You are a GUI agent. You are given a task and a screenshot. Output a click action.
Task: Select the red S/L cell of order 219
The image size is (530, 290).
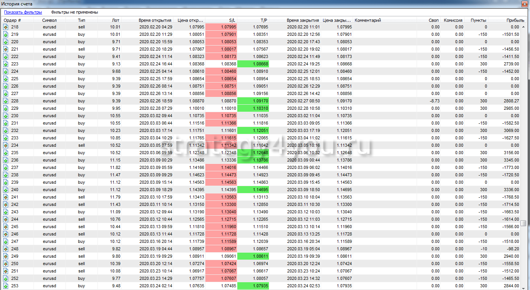pos(221,34)
